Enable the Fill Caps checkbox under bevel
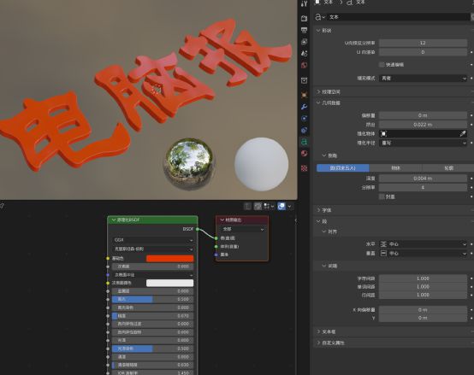This screenshot has height=375, width=474. point(382,196)
